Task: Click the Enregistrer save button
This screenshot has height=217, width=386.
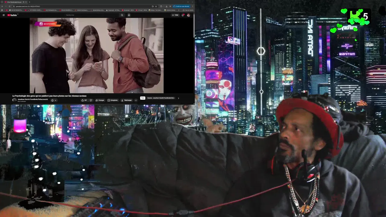Action: click(113, 100)
